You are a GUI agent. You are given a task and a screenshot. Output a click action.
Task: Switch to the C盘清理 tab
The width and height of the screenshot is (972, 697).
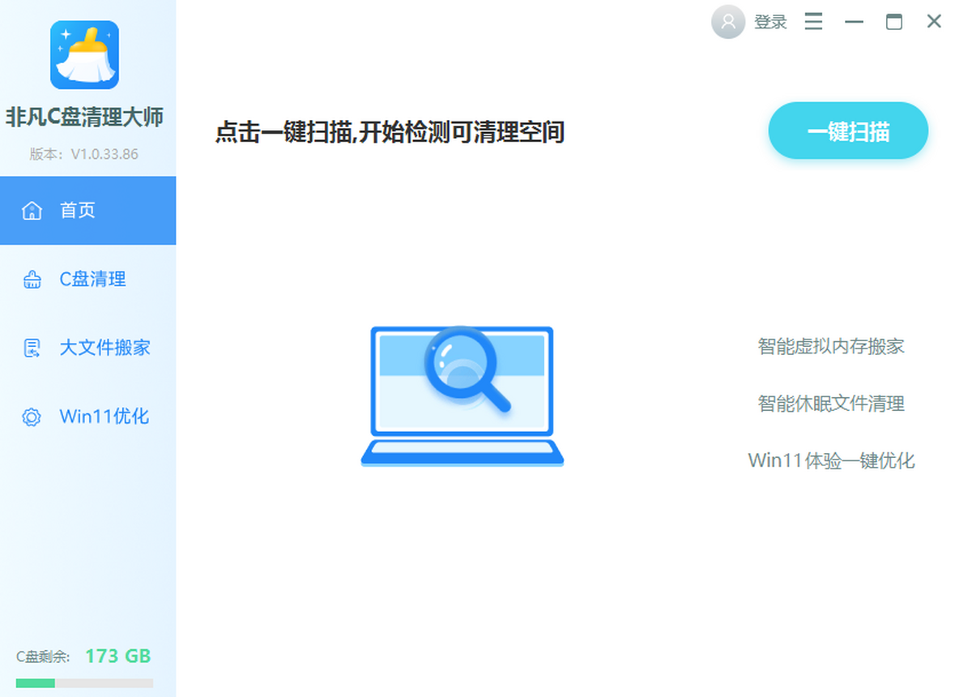coord(92,280)
